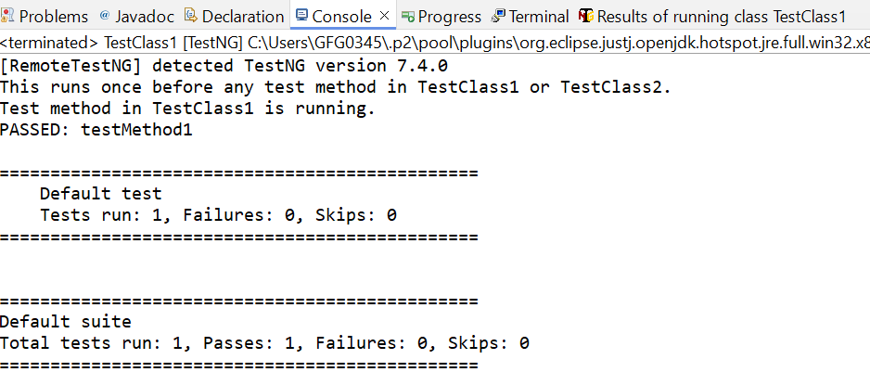Click the RemoteTestNG detected version line

coord(224,66)
